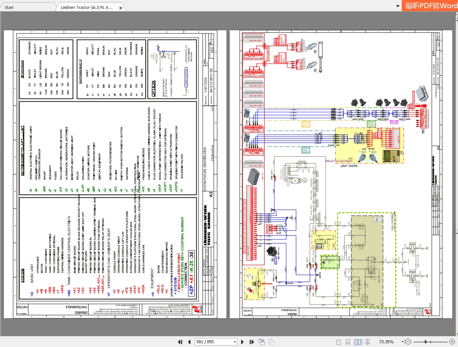The width and height of the screenshot is (458, 347).
Task: Go forward to the next view
Action: 271,342
